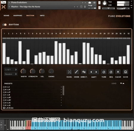Image resolution: width=134 pixels, height=131 pixels.
Task: Select the Rhythm tab
Action: (30, 15)
